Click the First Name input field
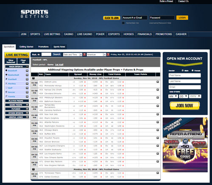The image size is (212, 185). 184,75
